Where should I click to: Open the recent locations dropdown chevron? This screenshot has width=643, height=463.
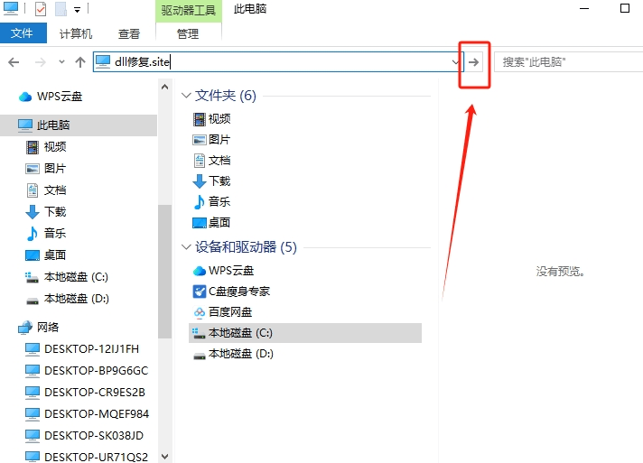[61, 62]
